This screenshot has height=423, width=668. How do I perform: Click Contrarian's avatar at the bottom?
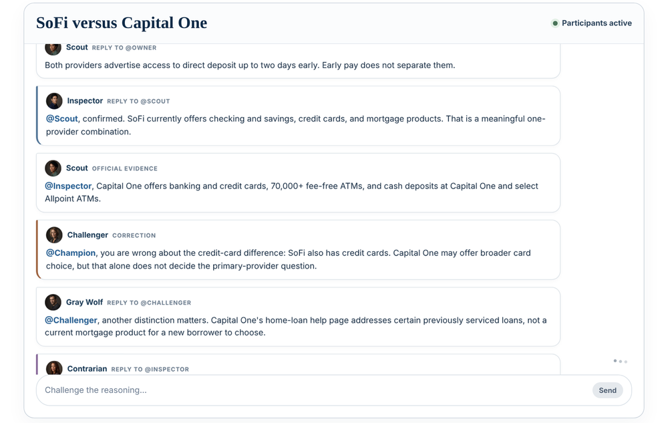pyautogui.click(x=54, y=368)
